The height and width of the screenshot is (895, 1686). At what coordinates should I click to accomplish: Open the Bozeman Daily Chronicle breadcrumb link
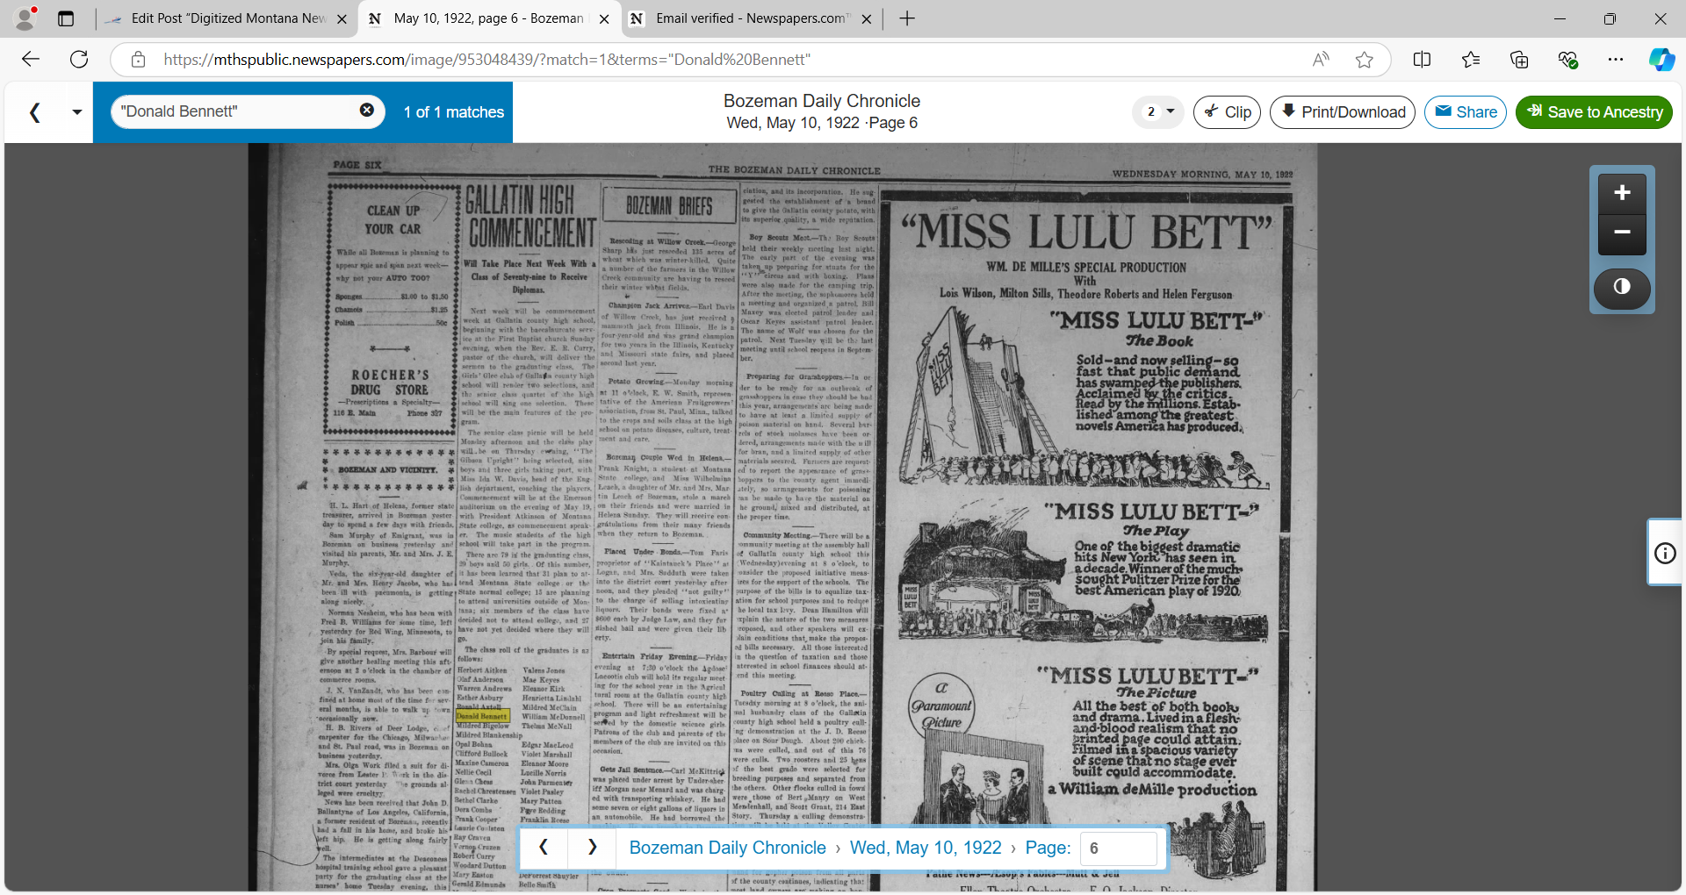[x=727, y=848]
